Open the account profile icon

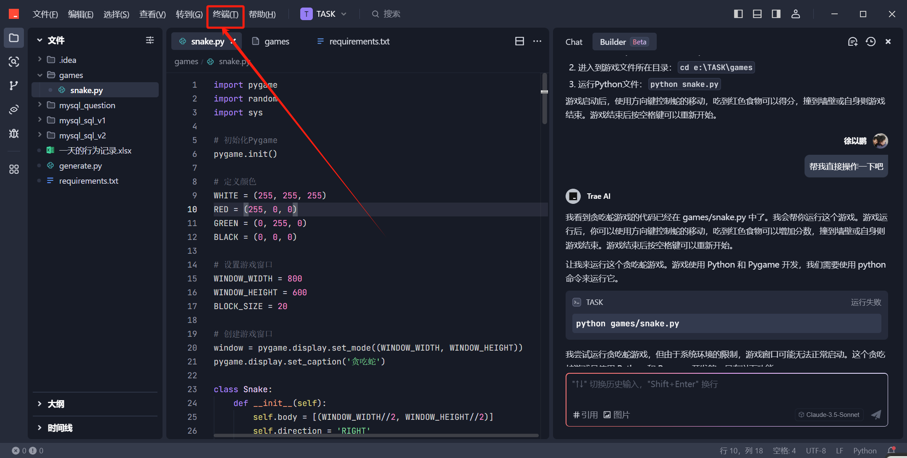[x=795, y=14]
